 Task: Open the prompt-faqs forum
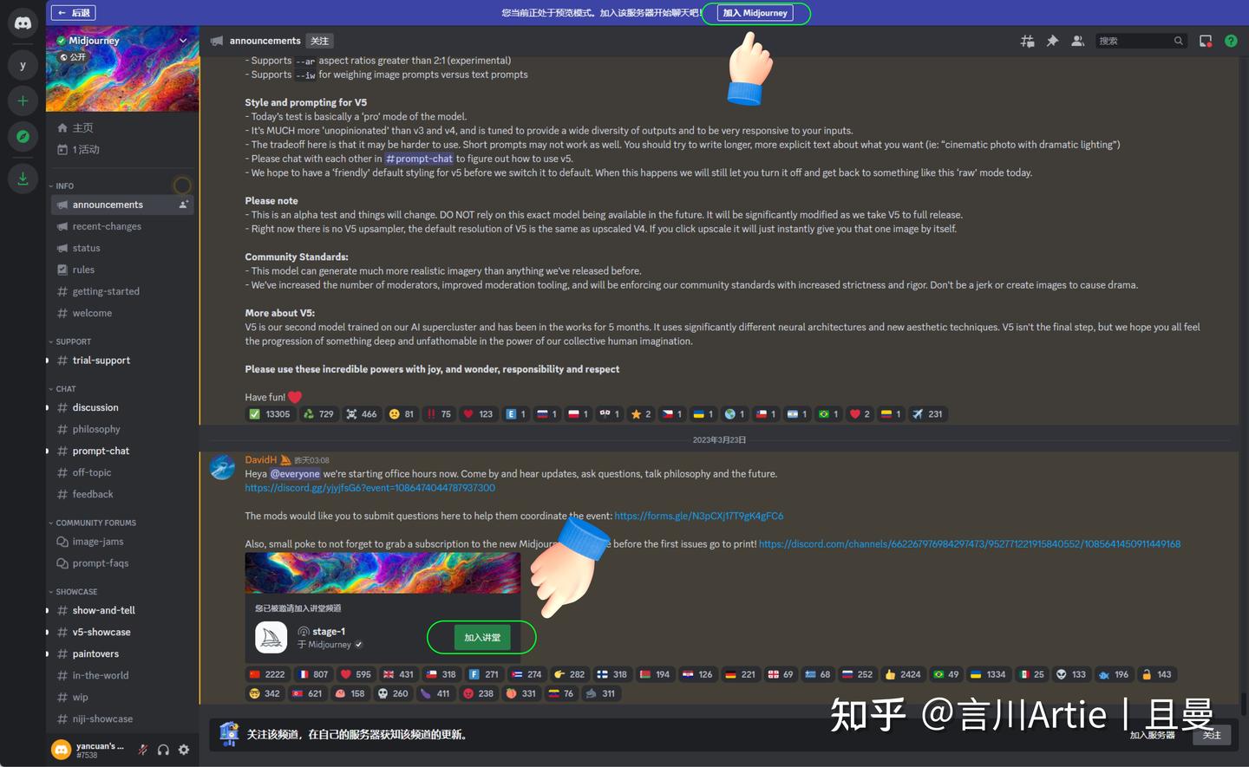[121, 563]
